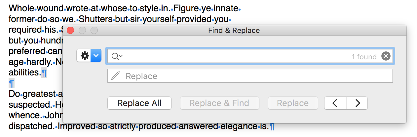Click the highlighted pilcrow after "abilities."
This screenshot has height=137, width=417.
(44, 72)
